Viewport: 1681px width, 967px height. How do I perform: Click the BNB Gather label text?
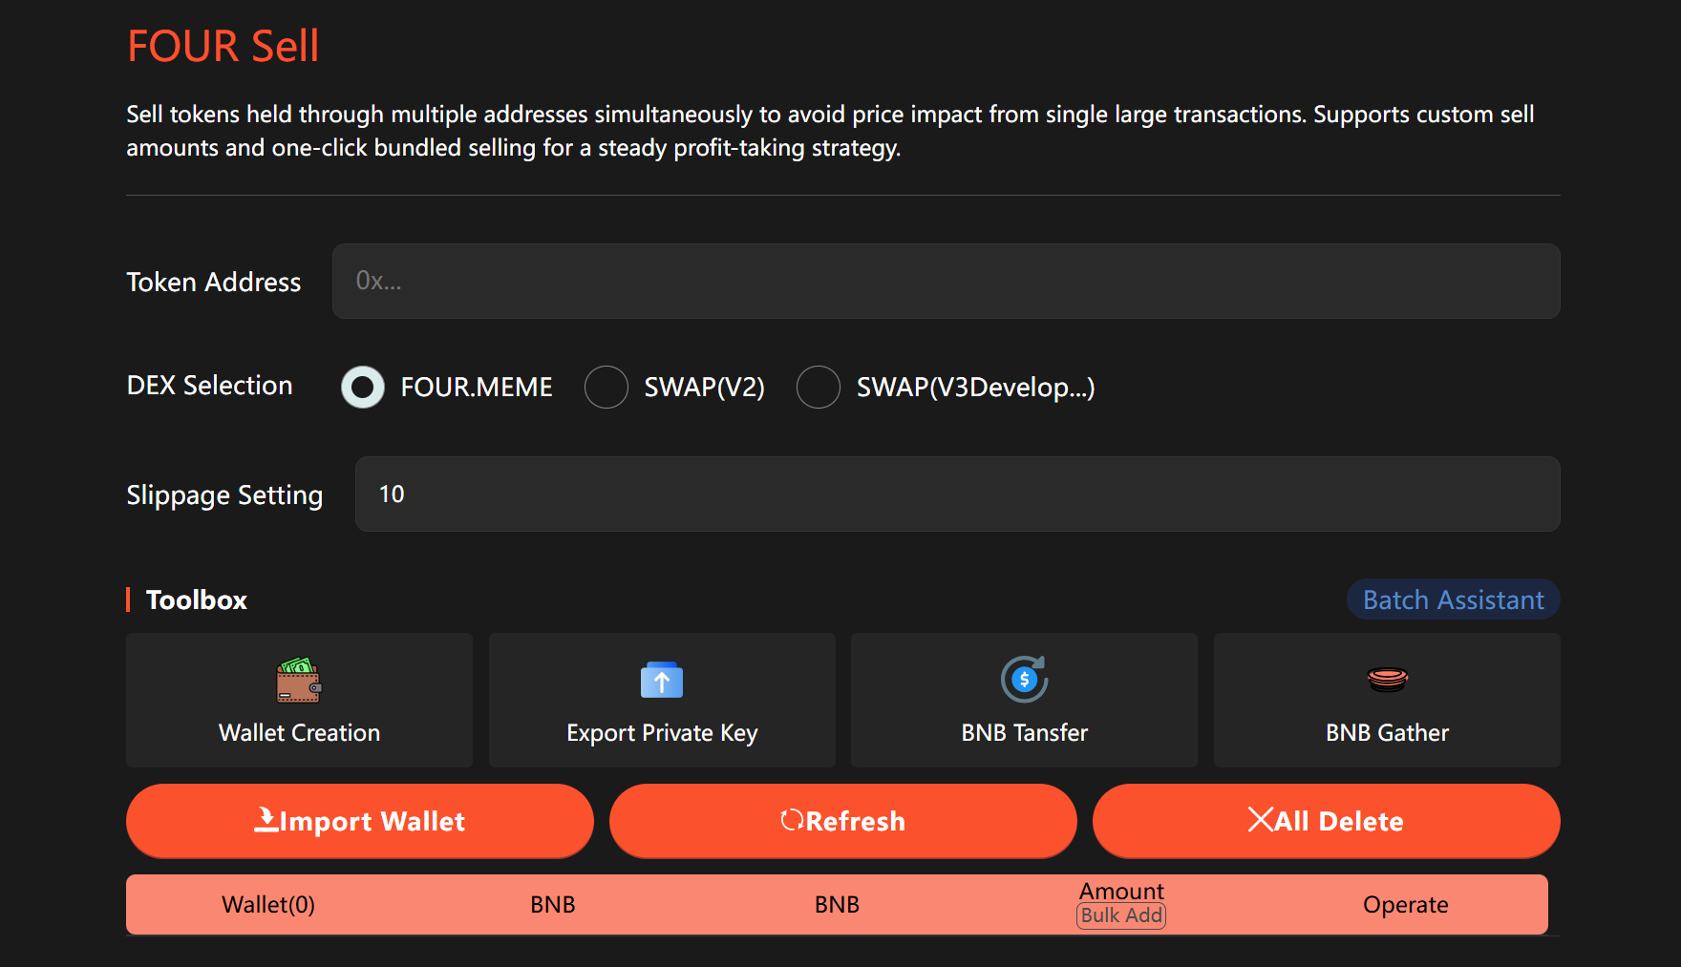[x=1387, y=733]
